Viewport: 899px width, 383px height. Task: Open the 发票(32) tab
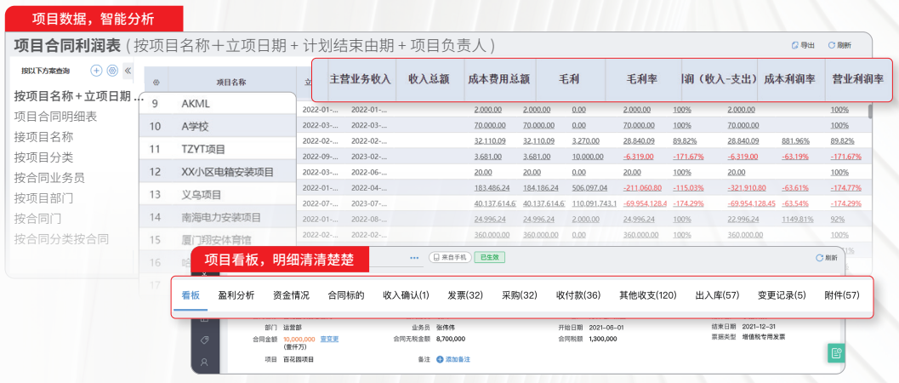pyautogui.click(x=465, y=295)
